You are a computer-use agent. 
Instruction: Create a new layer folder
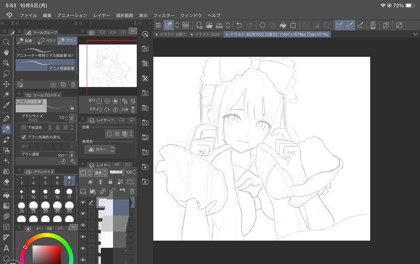click(93, 191)
